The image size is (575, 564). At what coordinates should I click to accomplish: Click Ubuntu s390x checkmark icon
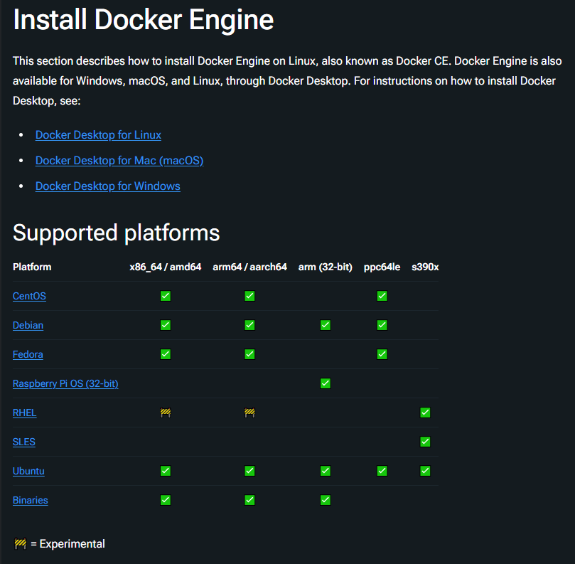[425, 471]
